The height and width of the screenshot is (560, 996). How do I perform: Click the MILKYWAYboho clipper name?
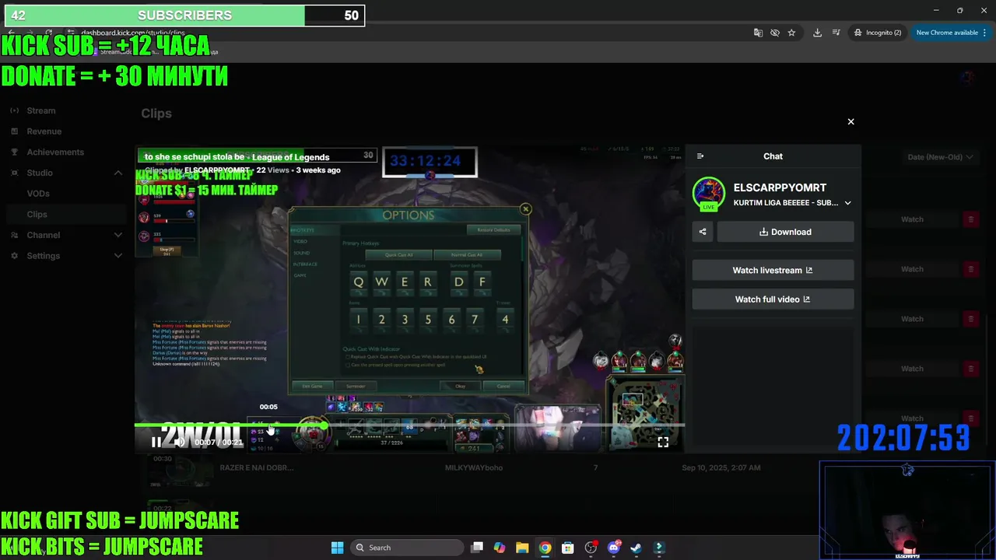pyautogui.click(x=474, y=468)
